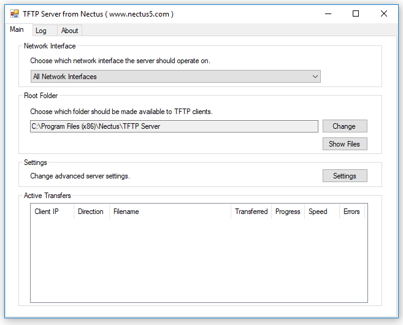The height and width of the screenshot is (325, 403).
Task: Click the 'Network Interface' group label
Action: pyautogui.click(x=50, y=46)
